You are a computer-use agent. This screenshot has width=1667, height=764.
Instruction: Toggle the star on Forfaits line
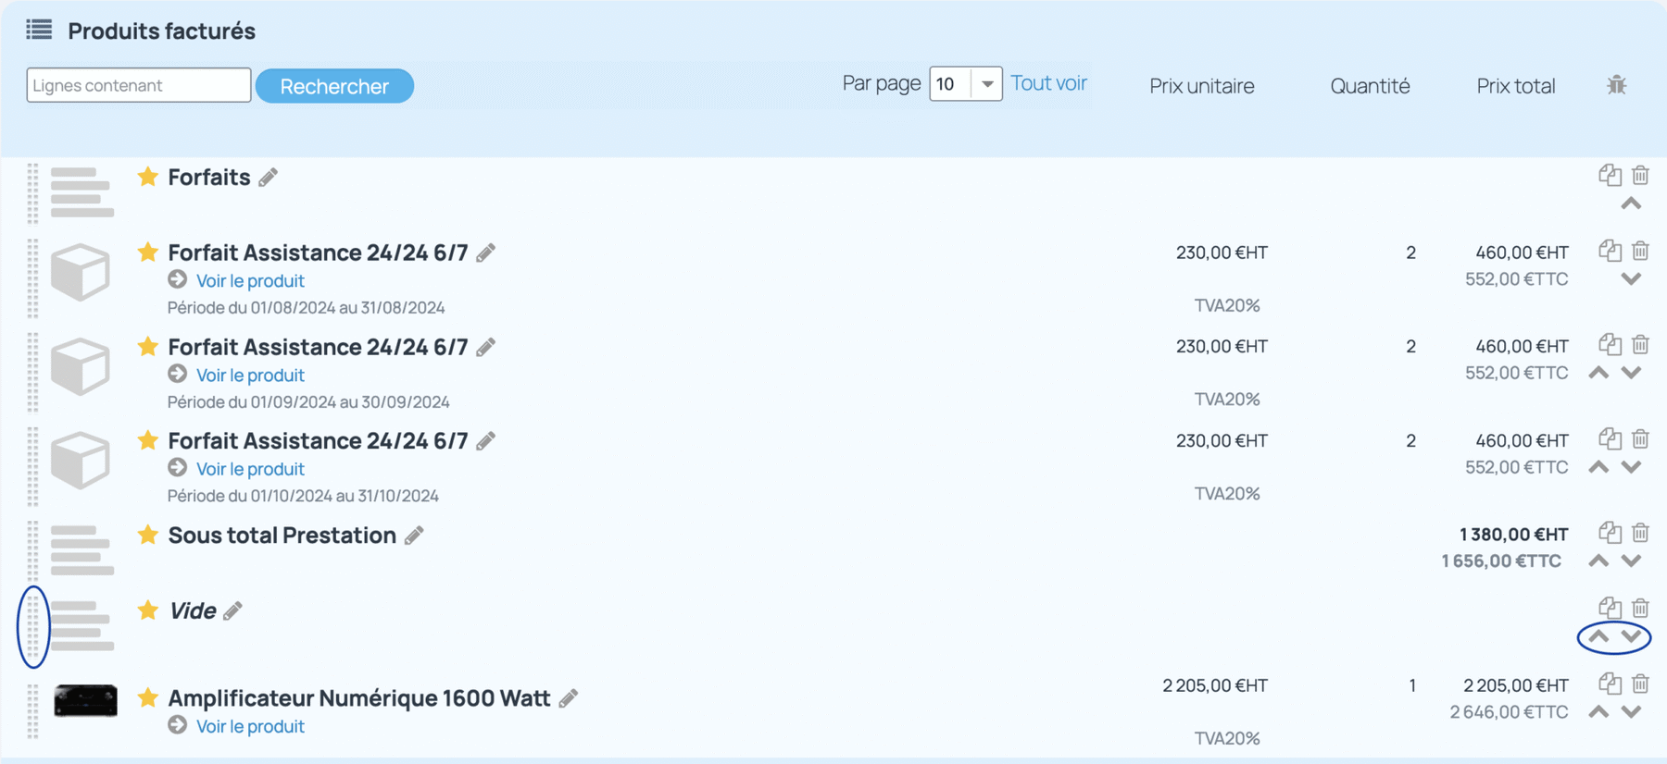pos(147,176)
